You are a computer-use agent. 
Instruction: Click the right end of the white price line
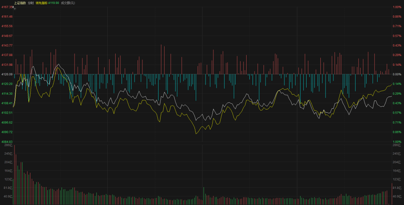point(391,96)
